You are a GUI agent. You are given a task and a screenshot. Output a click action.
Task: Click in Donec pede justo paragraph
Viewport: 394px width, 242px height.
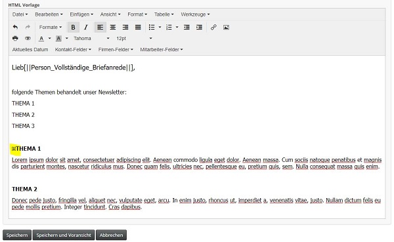point(196,203)
